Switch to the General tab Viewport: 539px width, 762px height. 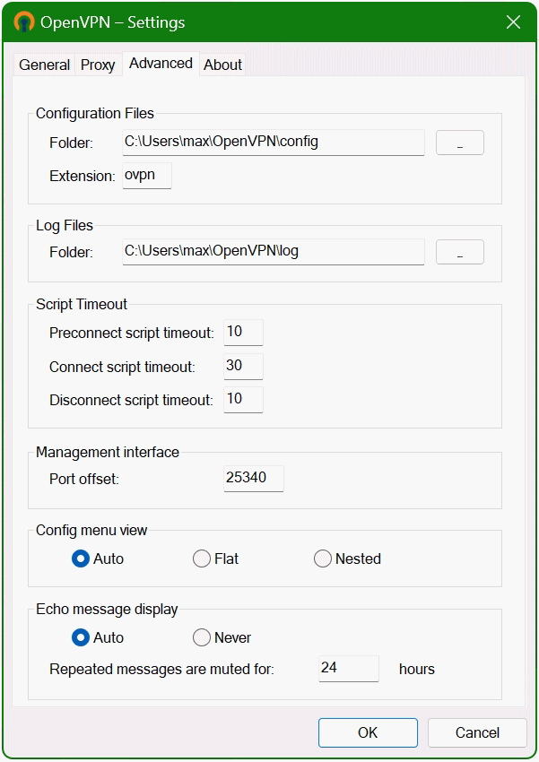43,65
